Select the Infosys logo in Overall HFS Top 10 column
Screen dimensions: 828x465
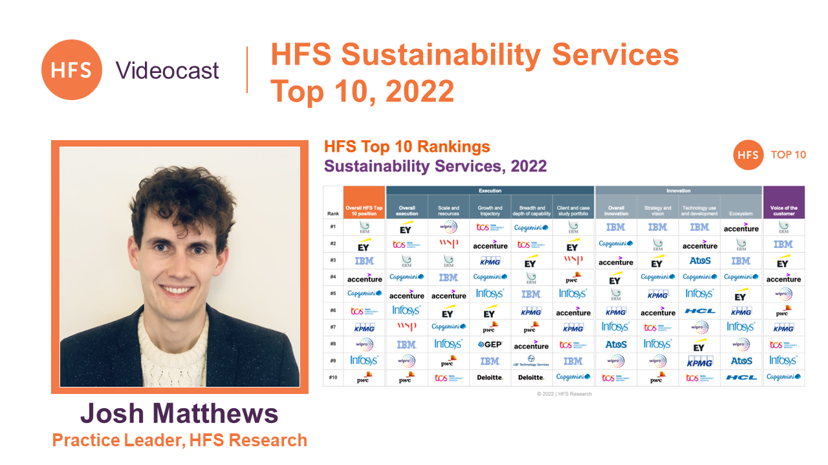pos(364,360)
